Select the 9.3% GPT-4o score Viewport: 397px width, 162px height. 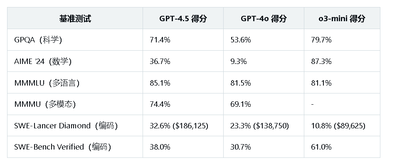tap(239, 61)
